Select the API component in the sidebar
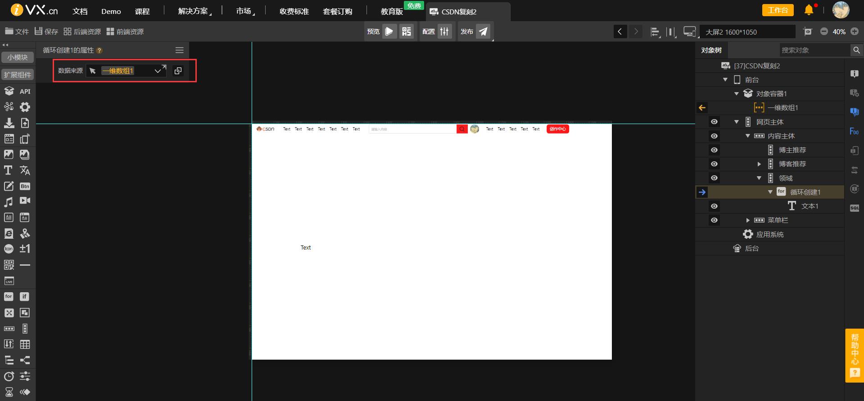Image resolution: width=864 pixels, height=401 pixels. pos(25,91)
